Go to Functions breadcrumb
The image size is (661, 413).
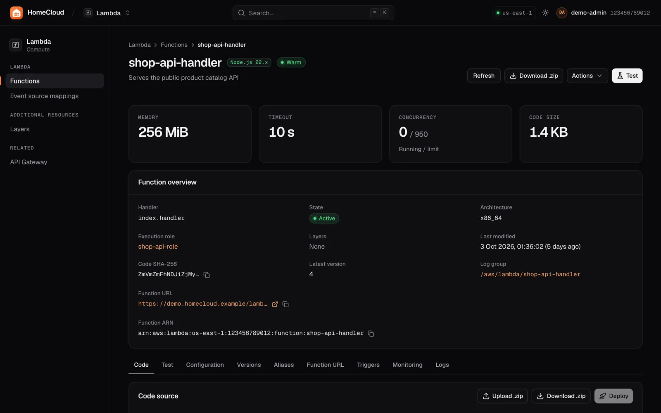tap(174, 45)
